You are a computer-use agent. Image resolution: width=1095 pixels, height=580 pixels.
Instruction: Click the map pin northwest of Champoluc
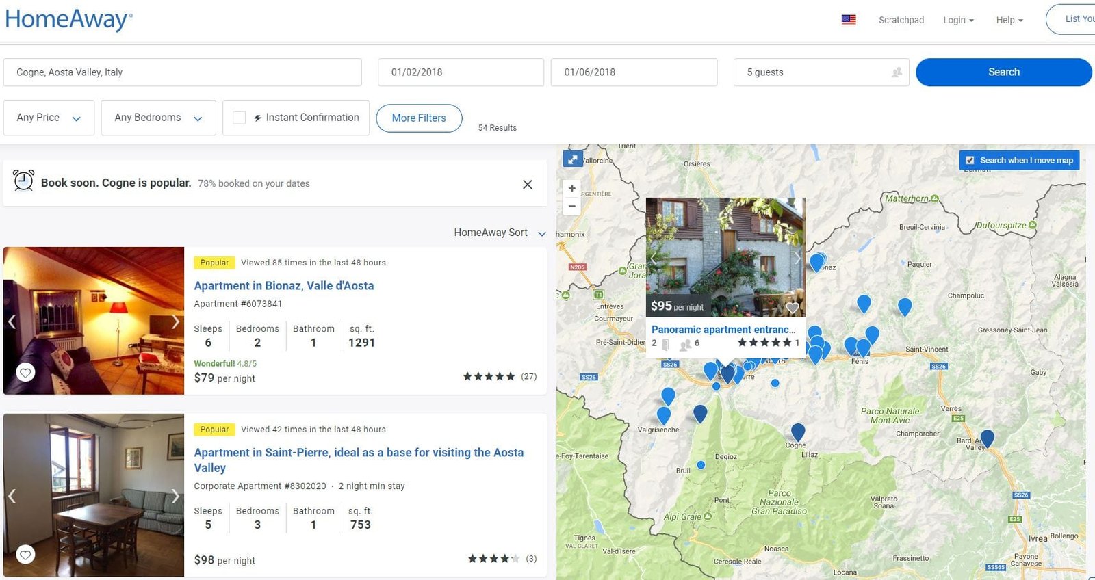tap(905, 306)
